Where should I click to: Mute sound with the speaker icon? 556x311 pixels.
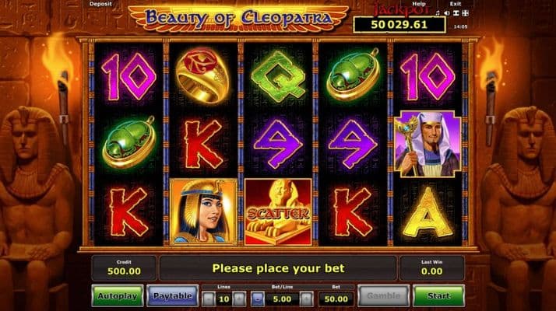tap(447, 13)
